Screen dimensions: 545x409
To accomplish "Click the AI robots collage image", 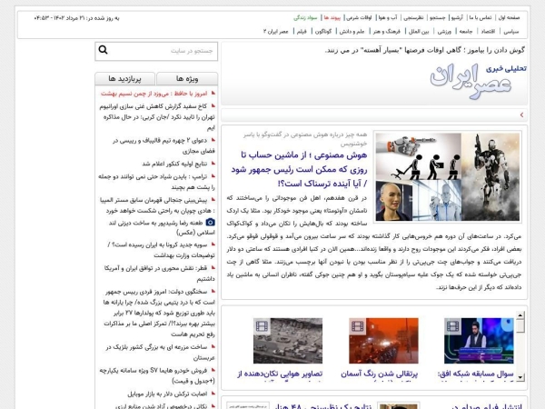I will point(447,176).
